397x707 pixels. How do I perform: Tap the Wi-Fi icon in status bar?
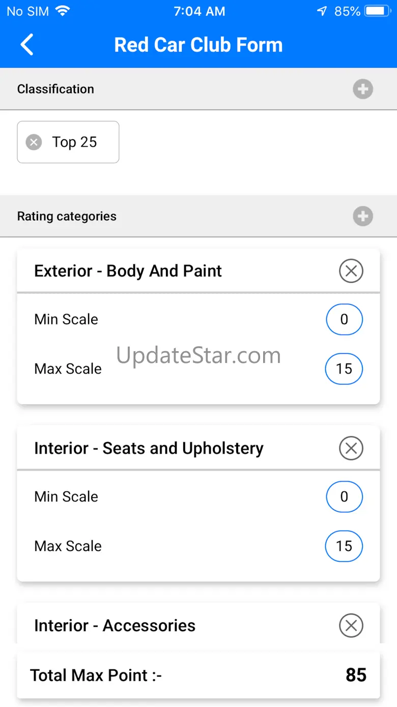pyautogui.click(x=63, y=11)
